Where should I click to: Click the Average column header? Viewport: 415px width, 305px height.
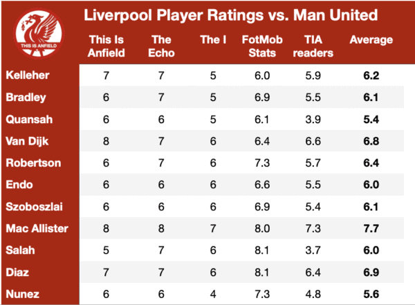[x=371, y=39]
